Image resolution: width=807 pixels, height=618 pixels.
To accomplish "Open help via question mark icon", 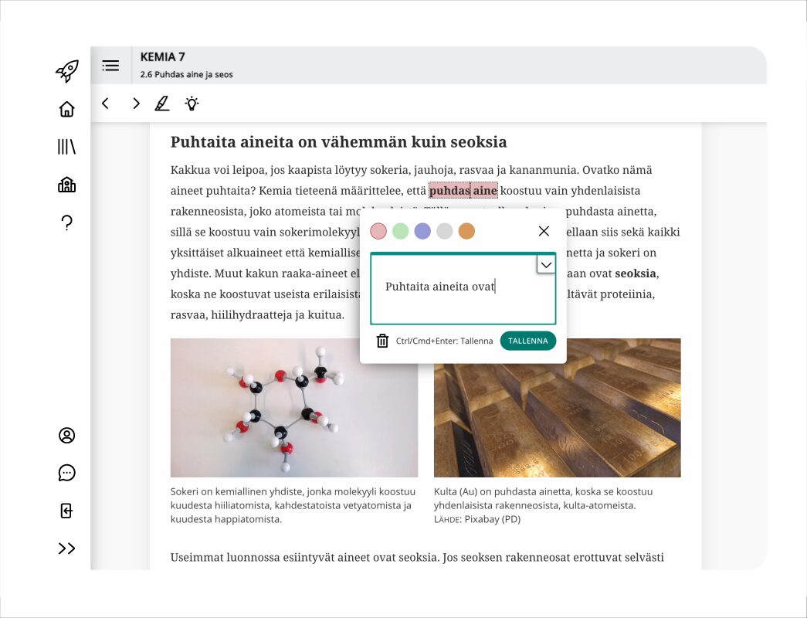I will (x=67, y=222).
